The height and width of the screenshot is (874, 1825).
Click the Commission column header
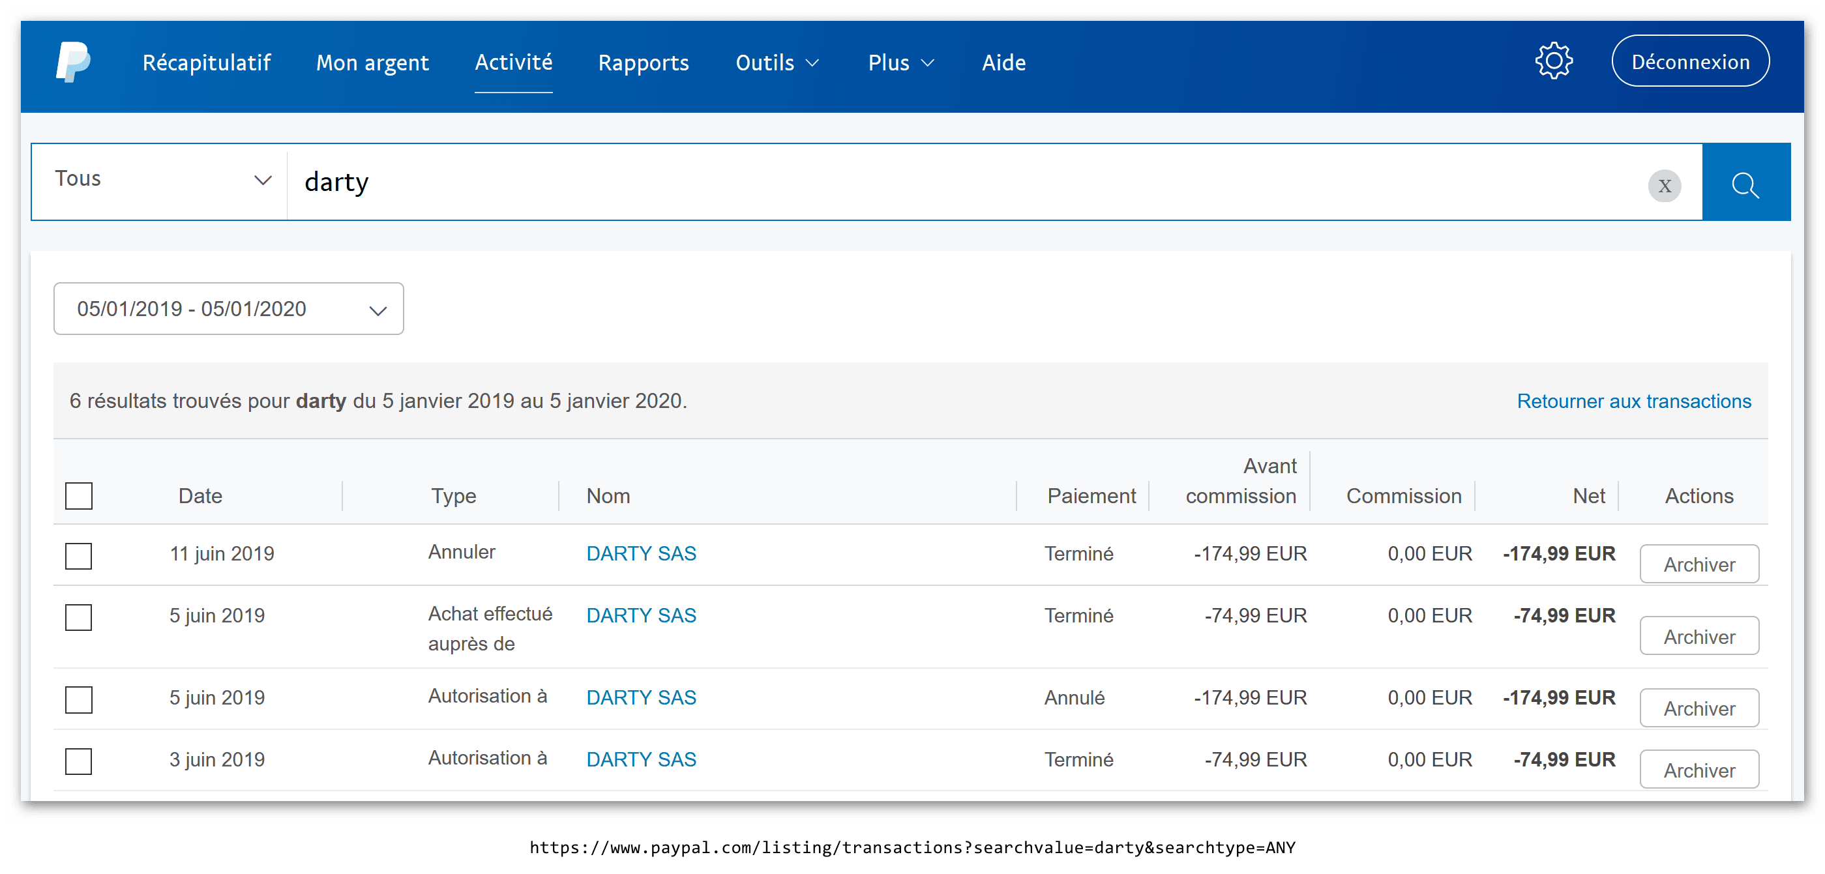pyautogui.click(x=1403, y=496)
